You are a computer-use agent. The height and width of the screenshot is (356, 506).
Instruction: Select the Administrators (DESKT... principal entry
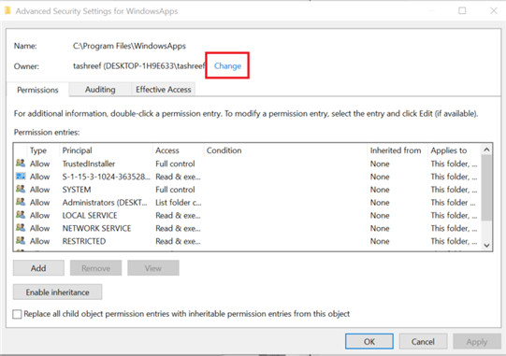click(105, 202)
